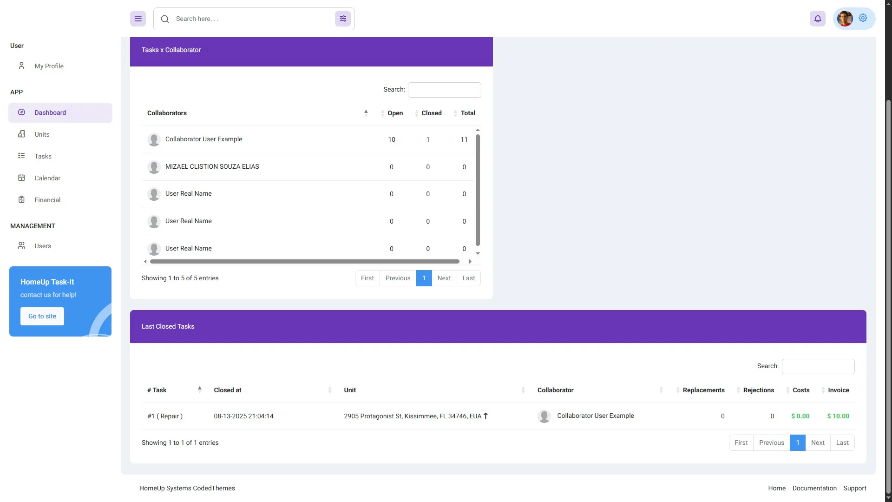Sort Last Closed Tasks by Collaborator
The height and width of the screenshot is (502, 892).
click(x=601, y=390)
